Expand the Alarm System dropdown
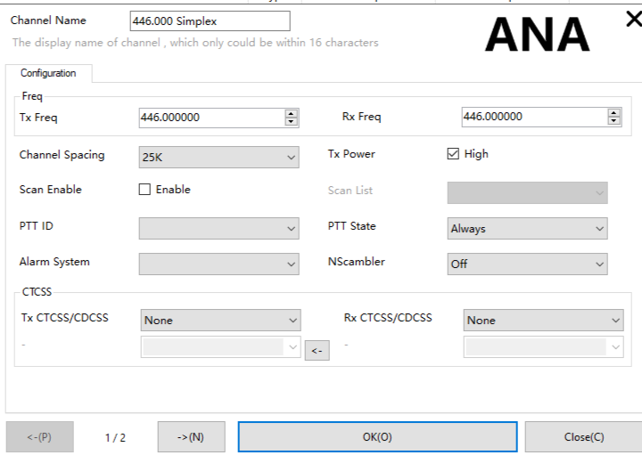The image size is (642, 455). coord(219,264)
